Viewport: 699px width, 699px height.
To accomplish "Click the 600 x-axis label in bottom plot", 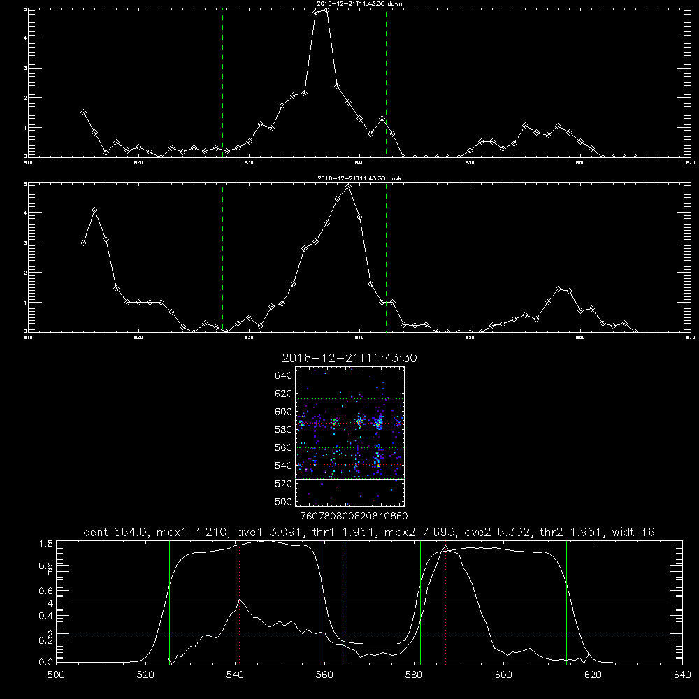I will [x=503, y=675].
